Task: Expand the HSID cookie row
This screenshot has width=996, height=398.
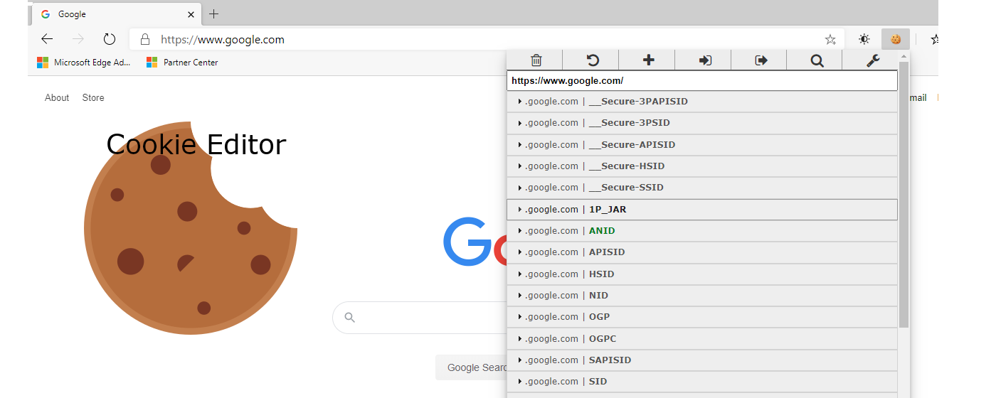Action: coord(702,274)
